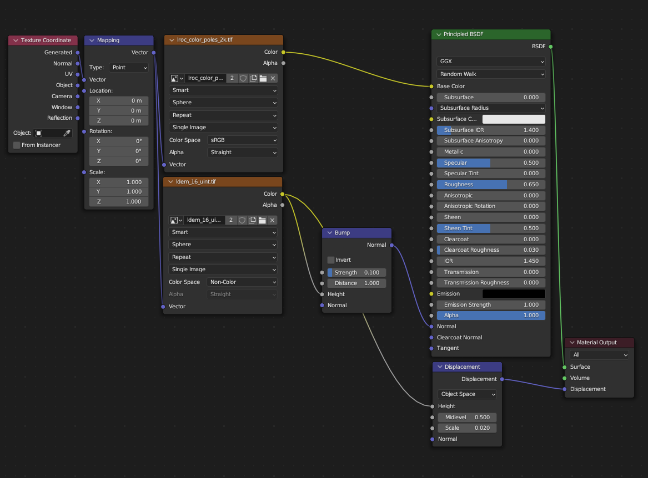Screen dimensions: 648x478
Task: Click Location X field in Mapping
Action: [119, 101]
